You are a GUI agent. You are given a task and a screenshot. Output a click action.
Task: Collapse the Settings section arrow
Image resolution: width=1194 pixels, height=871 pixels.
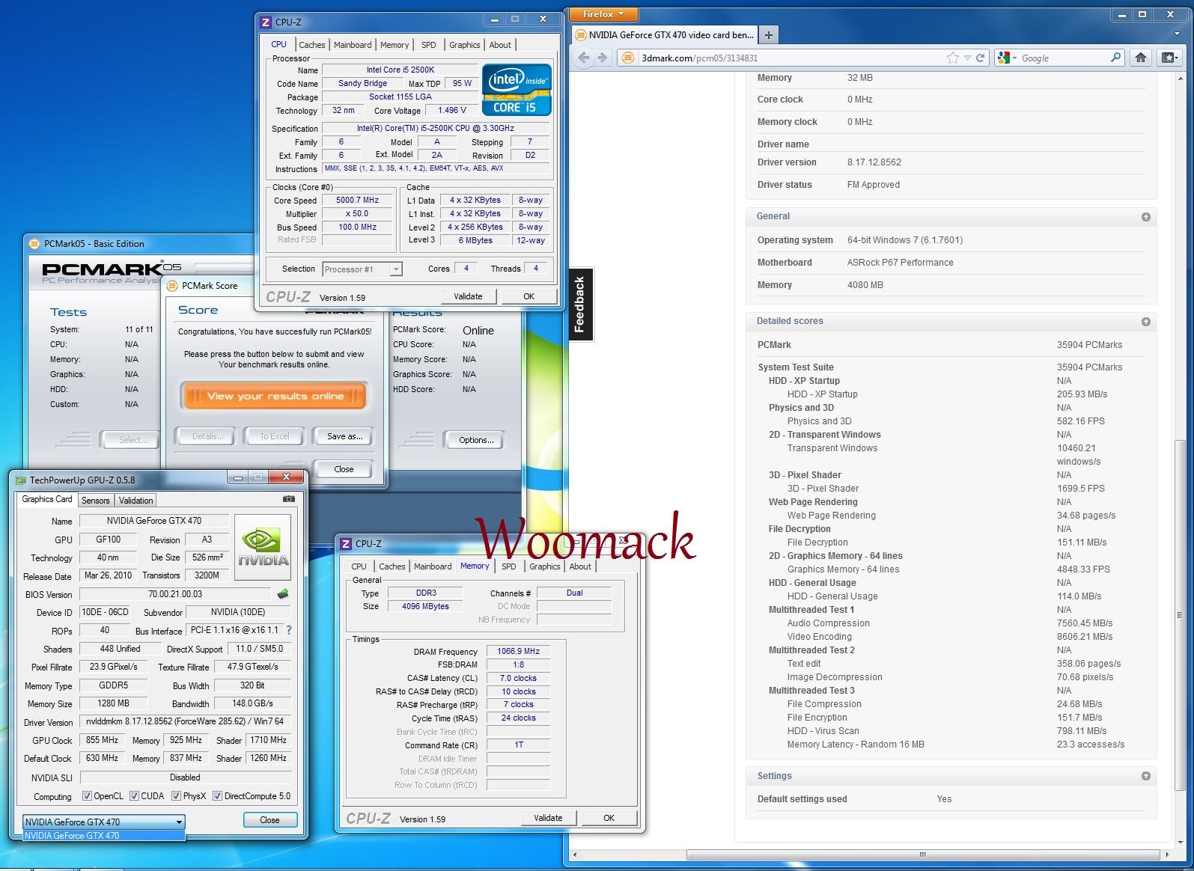(x=1145, y=776)
